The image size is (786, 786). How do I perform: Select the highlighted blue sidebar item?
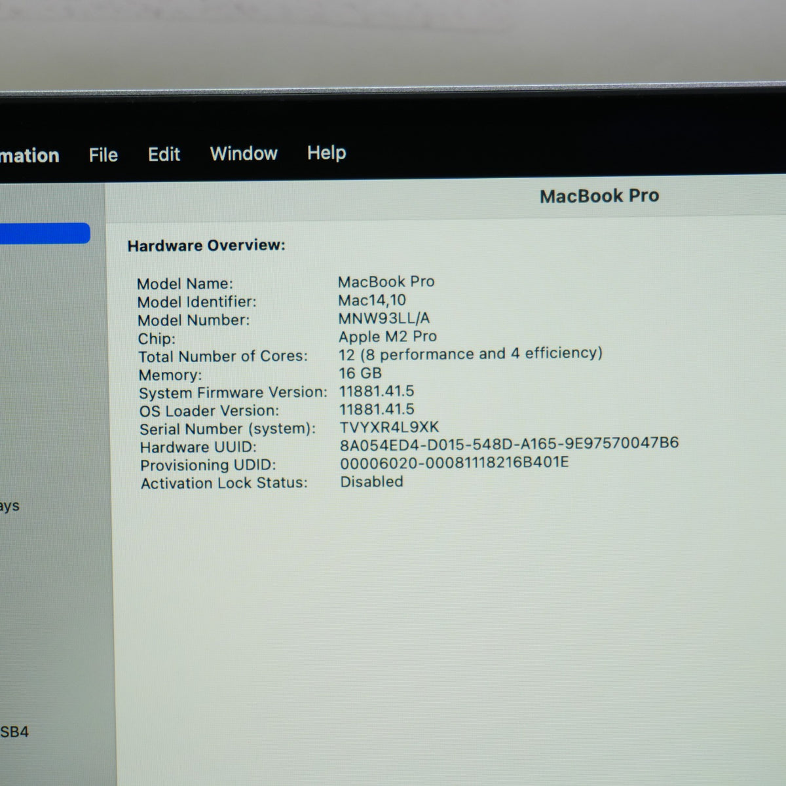(x=45, y=233)
